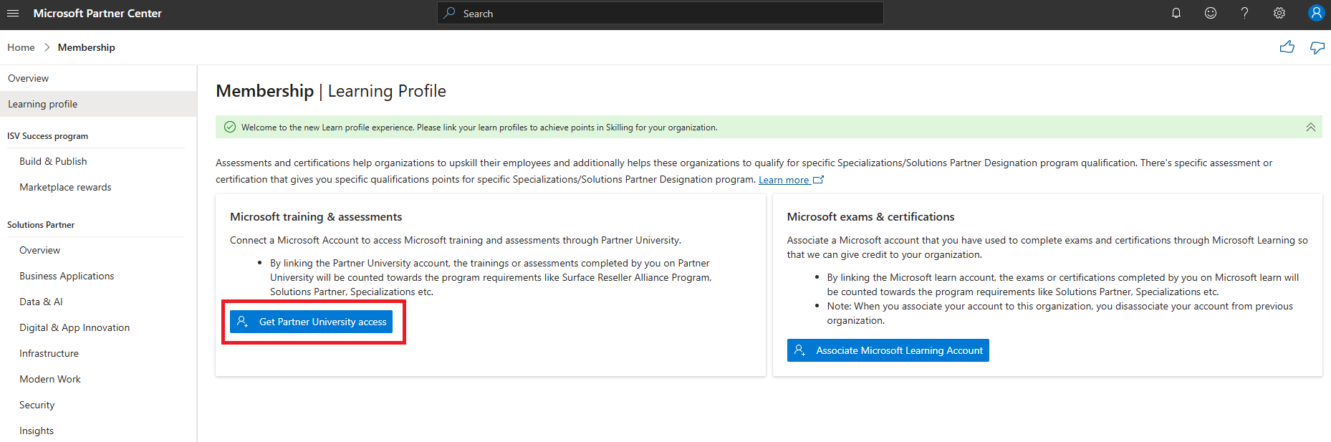Image resolution: width=1331 pixels, height=442 pixels.
Task: Click the Membership | Learning Profile page title
Action: tap(331, 91)
